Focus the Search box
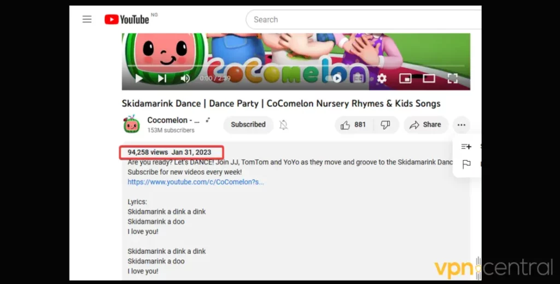The image size is (560, 284). pos(364,20)
